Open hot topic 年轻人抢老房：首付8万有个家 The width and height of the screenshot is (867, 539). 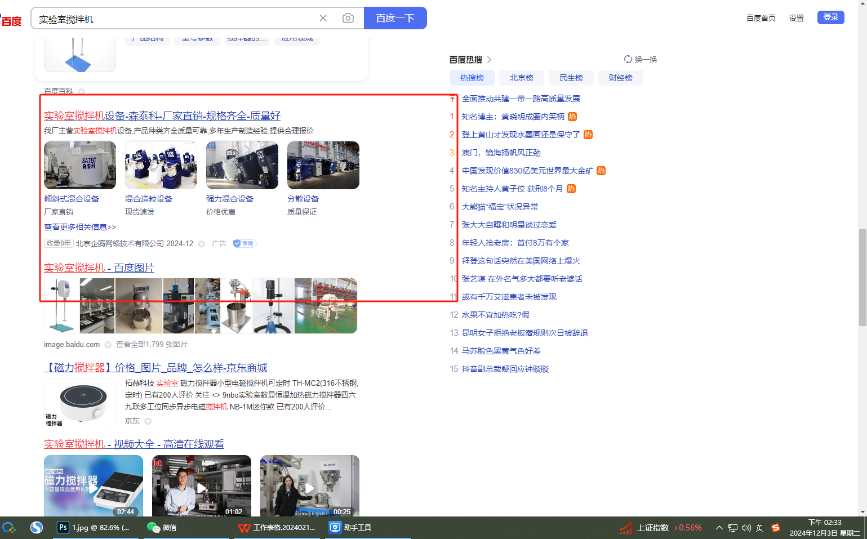(x=515, y=243)
